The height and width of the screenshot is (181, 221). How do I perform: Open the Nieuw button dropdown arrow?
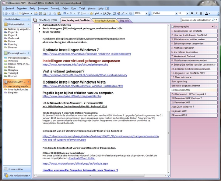coord(31,14)
